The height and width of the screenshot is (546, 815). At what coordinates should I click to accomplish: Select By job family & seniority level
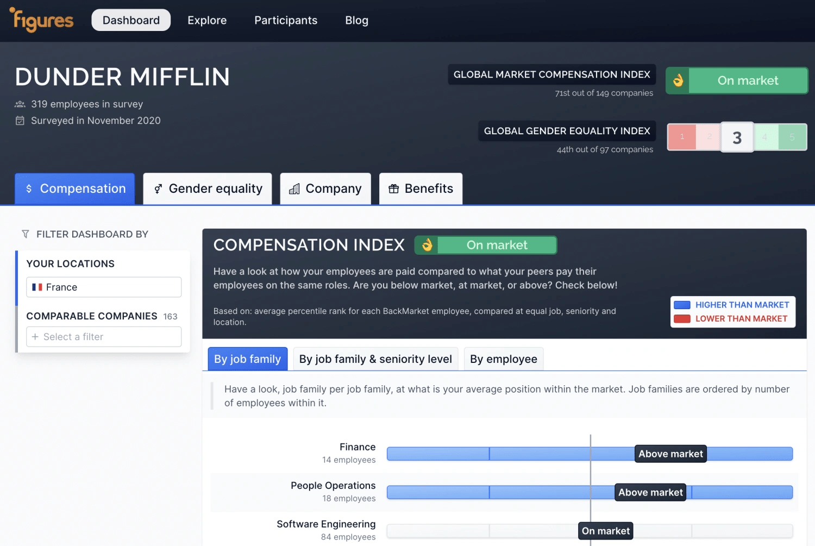(375, 359)
